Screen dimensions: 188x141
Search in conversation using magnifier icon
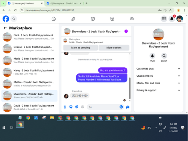(x=164, y=56)
